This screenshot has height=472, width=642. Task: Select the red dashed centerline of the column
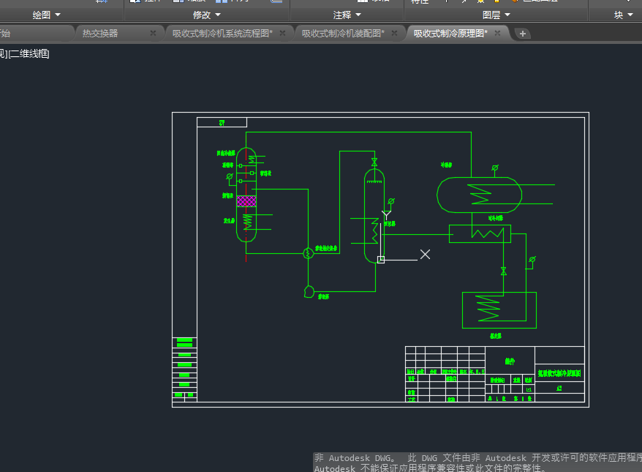pos(246,205)
